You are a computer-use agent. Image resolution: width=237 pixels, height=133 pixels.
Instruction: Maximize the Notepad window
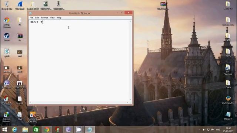123,13
